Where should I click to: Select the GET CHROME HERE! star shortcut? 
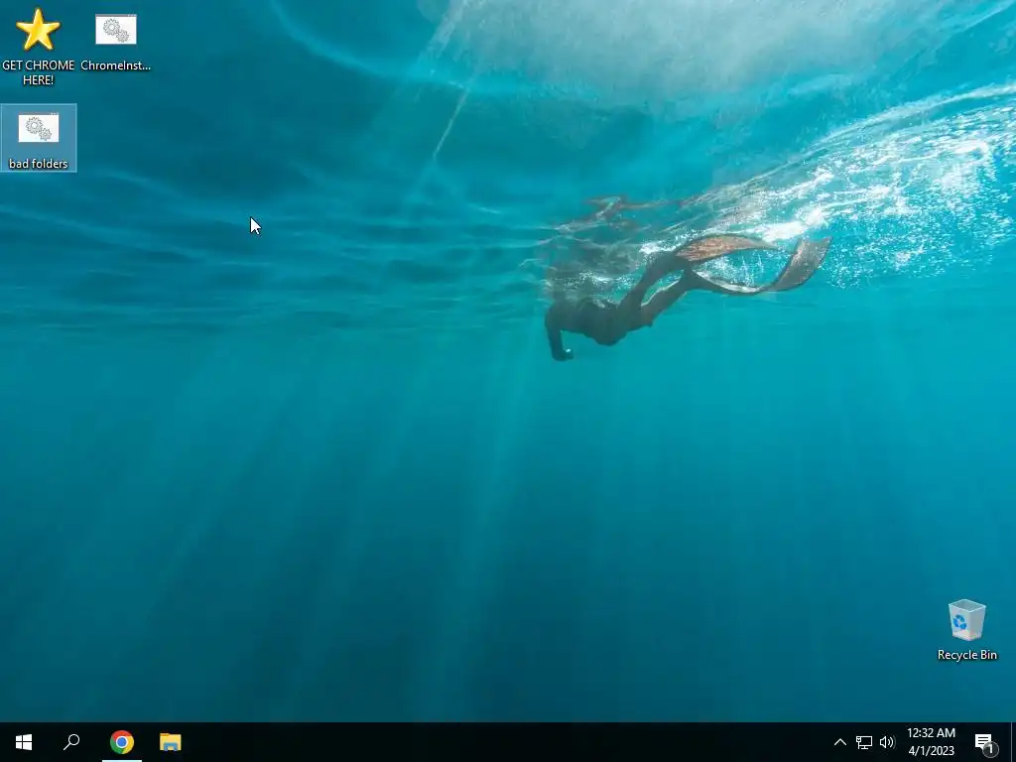(39, 47)
